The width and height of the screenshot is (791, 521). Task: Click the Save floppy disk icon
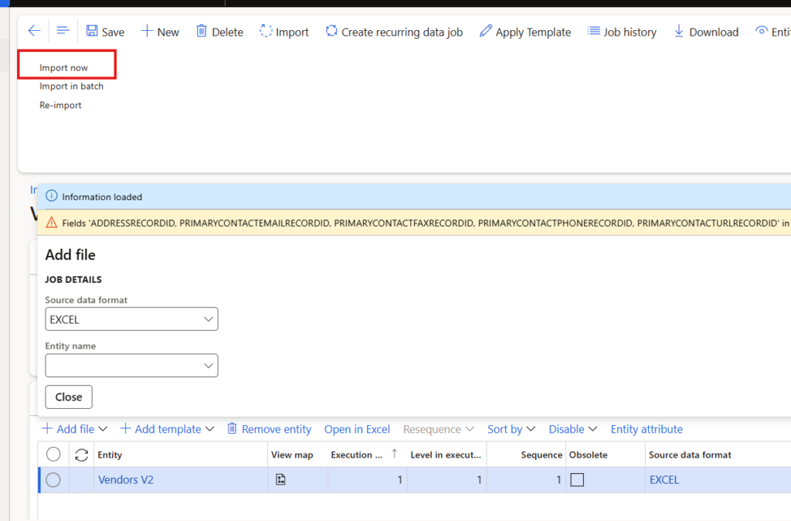[92, 31]
